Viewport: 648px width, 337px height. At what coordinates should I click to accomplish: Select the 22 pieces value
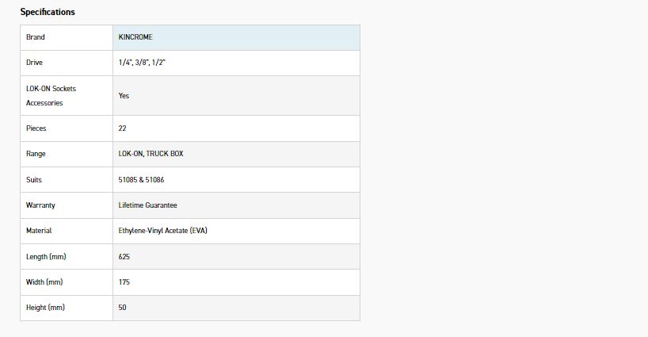[123, 128]
